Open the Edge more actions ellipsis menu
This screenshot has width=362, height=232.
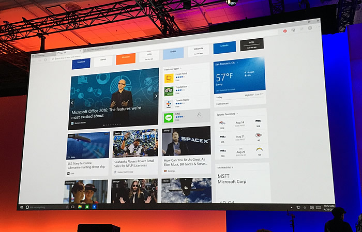point(318,27)
